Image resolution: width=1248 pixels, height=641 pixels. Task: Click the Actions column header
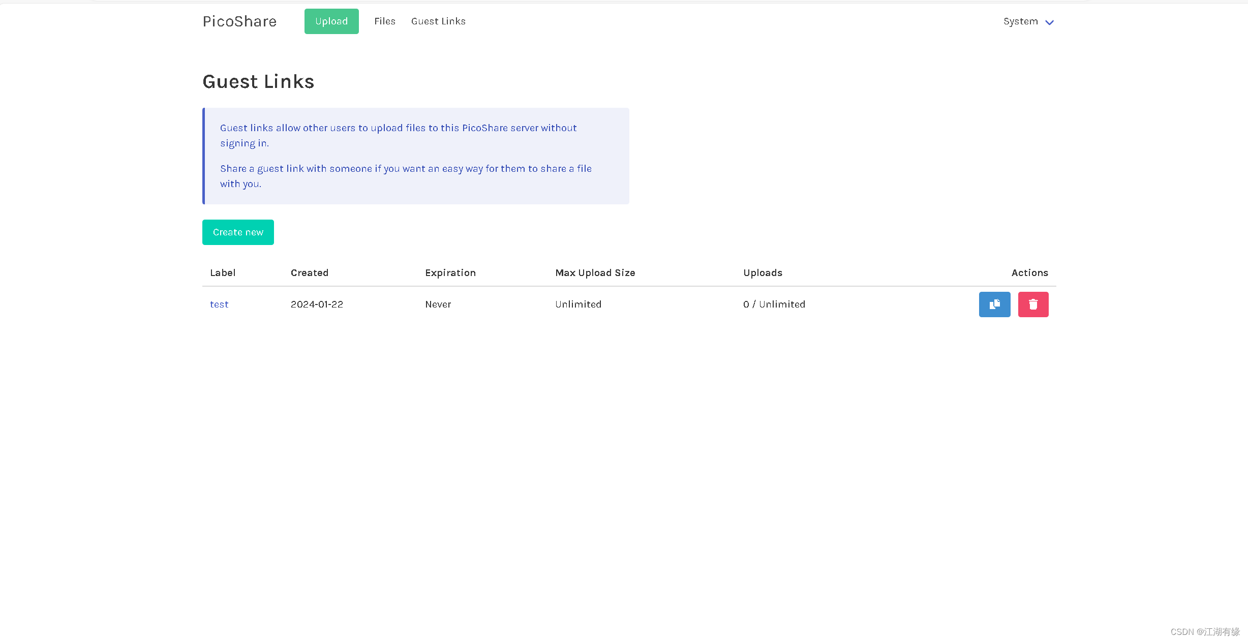[1029, 272]
